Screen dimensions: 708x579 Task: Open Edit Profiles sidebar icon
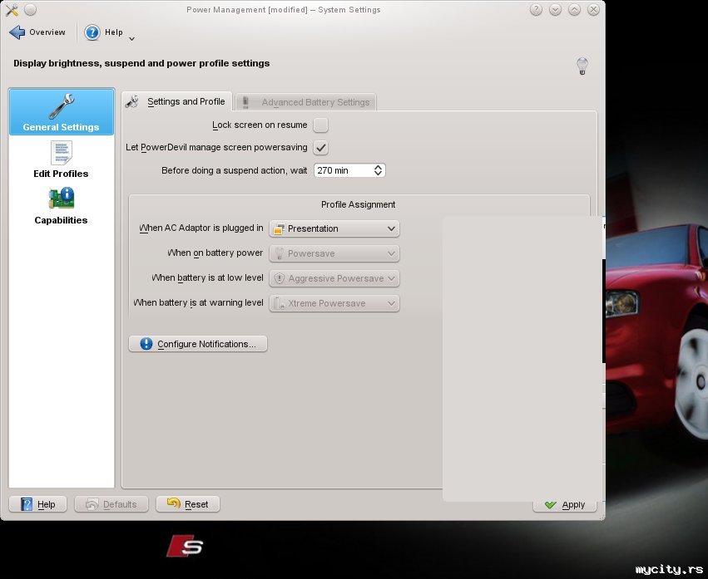[62, 153]
